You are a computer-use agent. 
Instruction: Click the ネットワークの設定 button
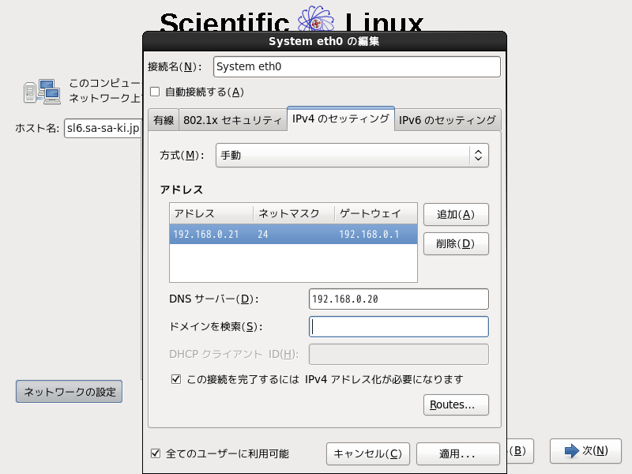tap(70, 392)
